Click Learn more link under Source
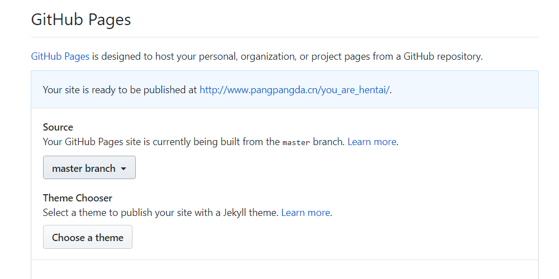 (372, 142)
